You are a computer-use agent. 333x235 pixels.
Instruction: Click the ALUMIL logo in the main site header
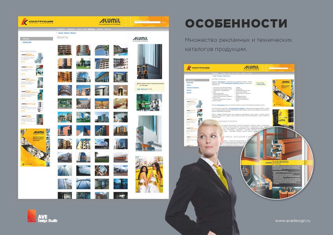[x=110, y=21]
